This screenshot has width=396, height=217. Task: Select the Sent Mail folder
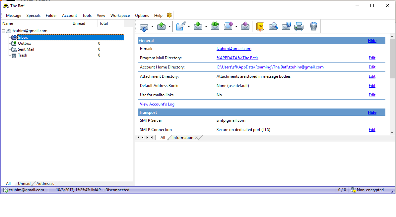26,49
